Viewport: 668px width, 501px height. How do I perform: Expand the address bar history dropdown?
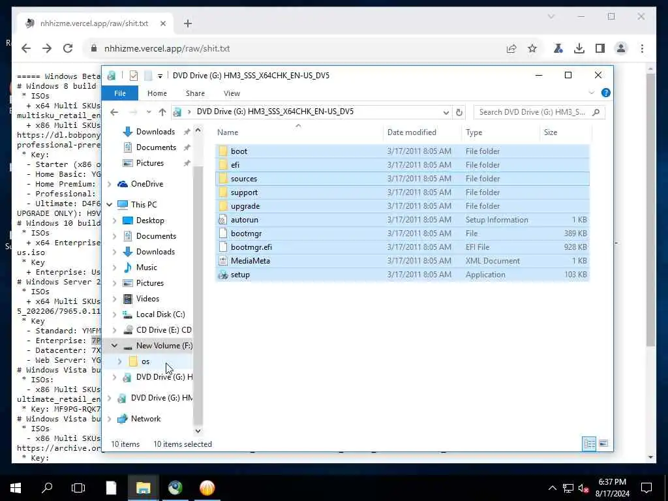446,112
